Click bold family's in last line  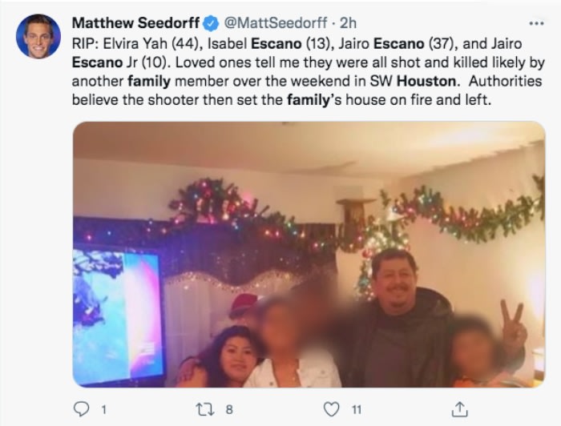point(310,100)
